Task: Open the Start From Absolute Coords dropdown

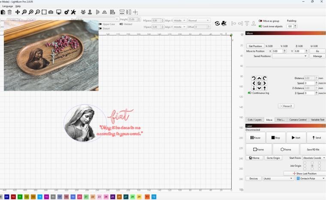Action: coord(314,158)
